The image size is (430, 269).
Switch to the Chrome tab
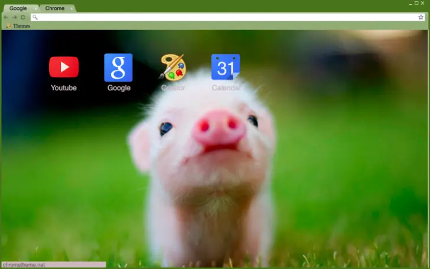(55, 8)
